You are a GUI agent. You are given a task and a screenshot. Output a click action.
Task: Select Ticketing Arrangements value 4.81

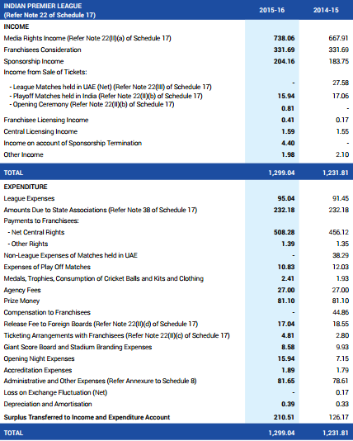click(288, 335)
